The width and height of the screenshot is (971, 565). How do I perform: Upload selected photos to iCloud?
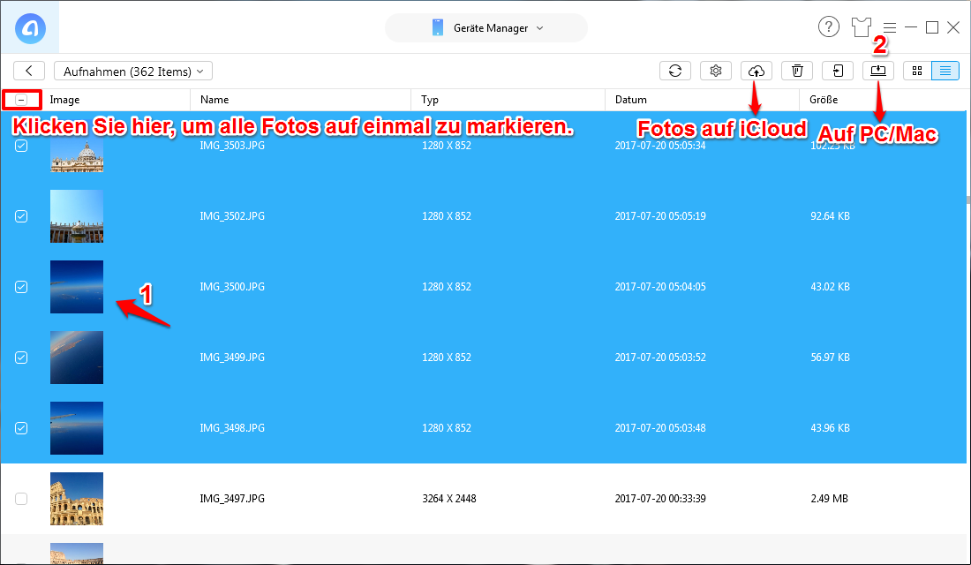point(756,71)
